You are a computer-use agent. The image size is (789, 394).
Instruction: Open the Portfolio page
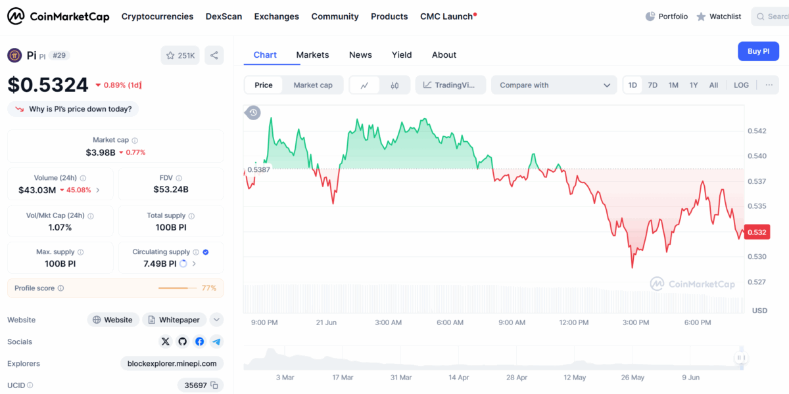[666, 16]
